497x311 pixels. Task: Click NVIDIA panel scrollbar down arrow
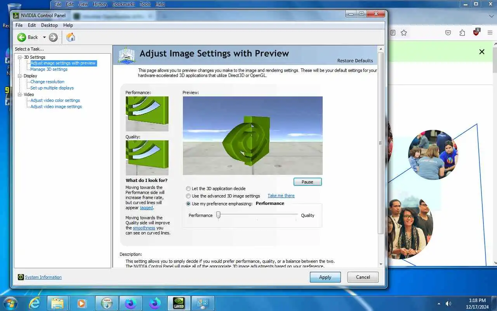tap(381, 264)
